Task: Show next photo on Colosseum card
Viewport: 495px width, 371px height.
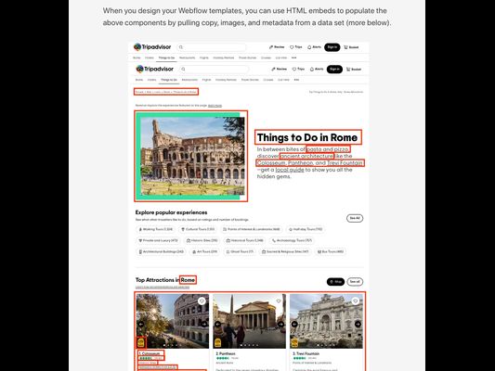Action: coord(204,324)
